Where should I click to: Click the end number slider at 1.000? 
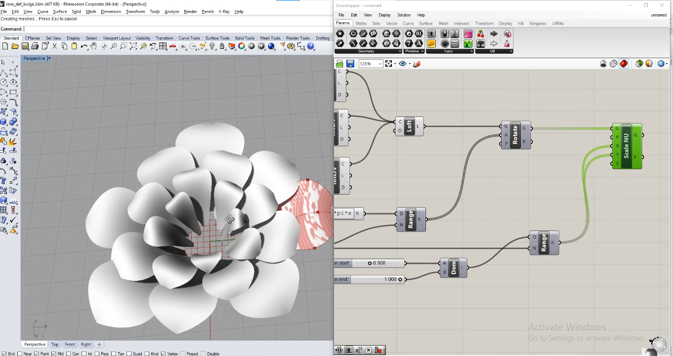(x=370, y=279)
